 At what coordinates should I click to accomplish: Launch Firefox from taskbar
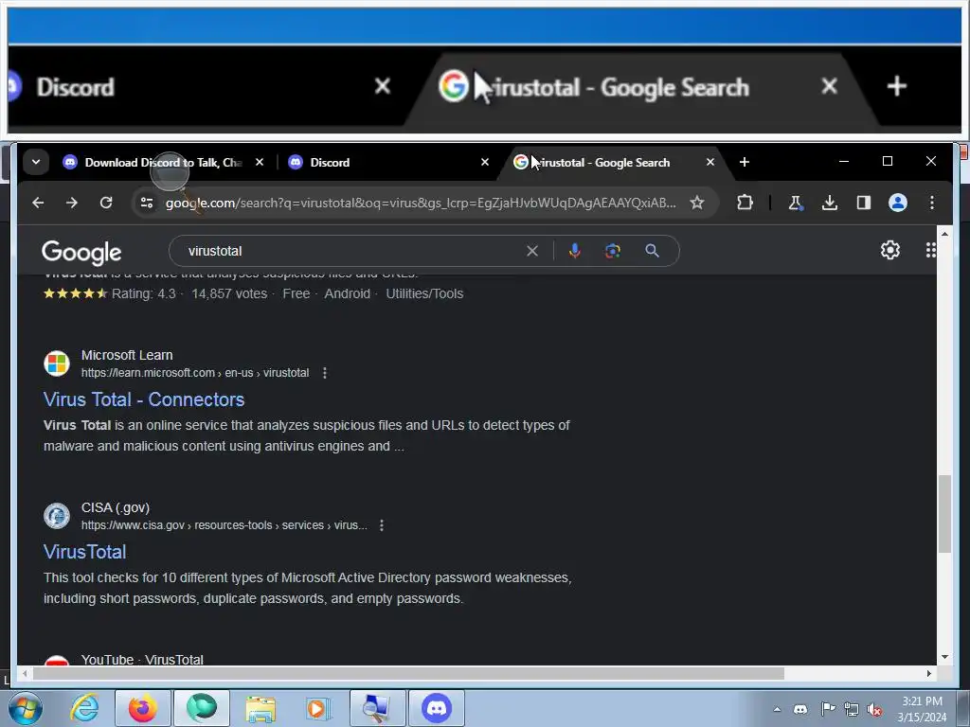142,708
